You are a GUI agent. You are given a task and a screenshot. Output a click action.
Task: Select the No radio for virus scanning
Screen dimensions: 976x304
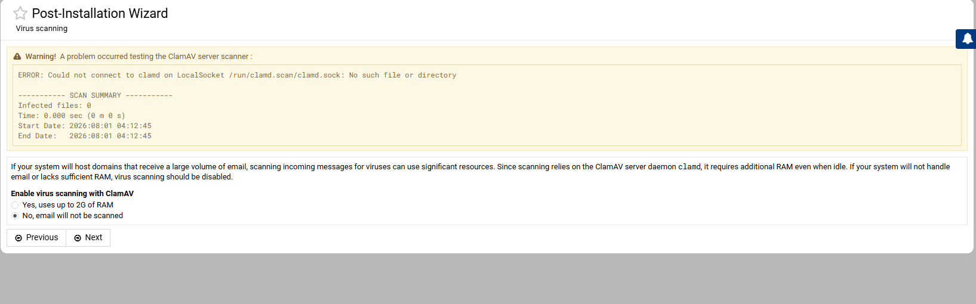click(15, 216)
